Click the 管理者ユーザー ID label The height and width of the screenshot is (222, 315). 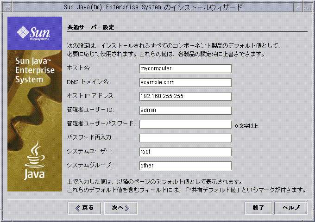pos(90,110)
